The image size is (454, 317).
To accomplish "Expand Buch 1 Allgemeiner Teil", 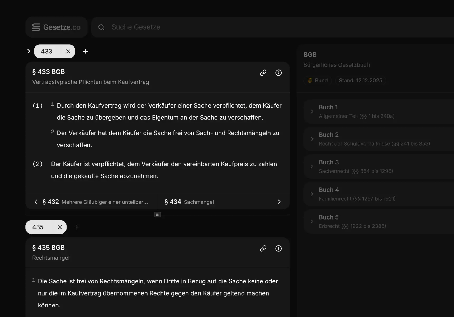I will (x=312, y=111).
